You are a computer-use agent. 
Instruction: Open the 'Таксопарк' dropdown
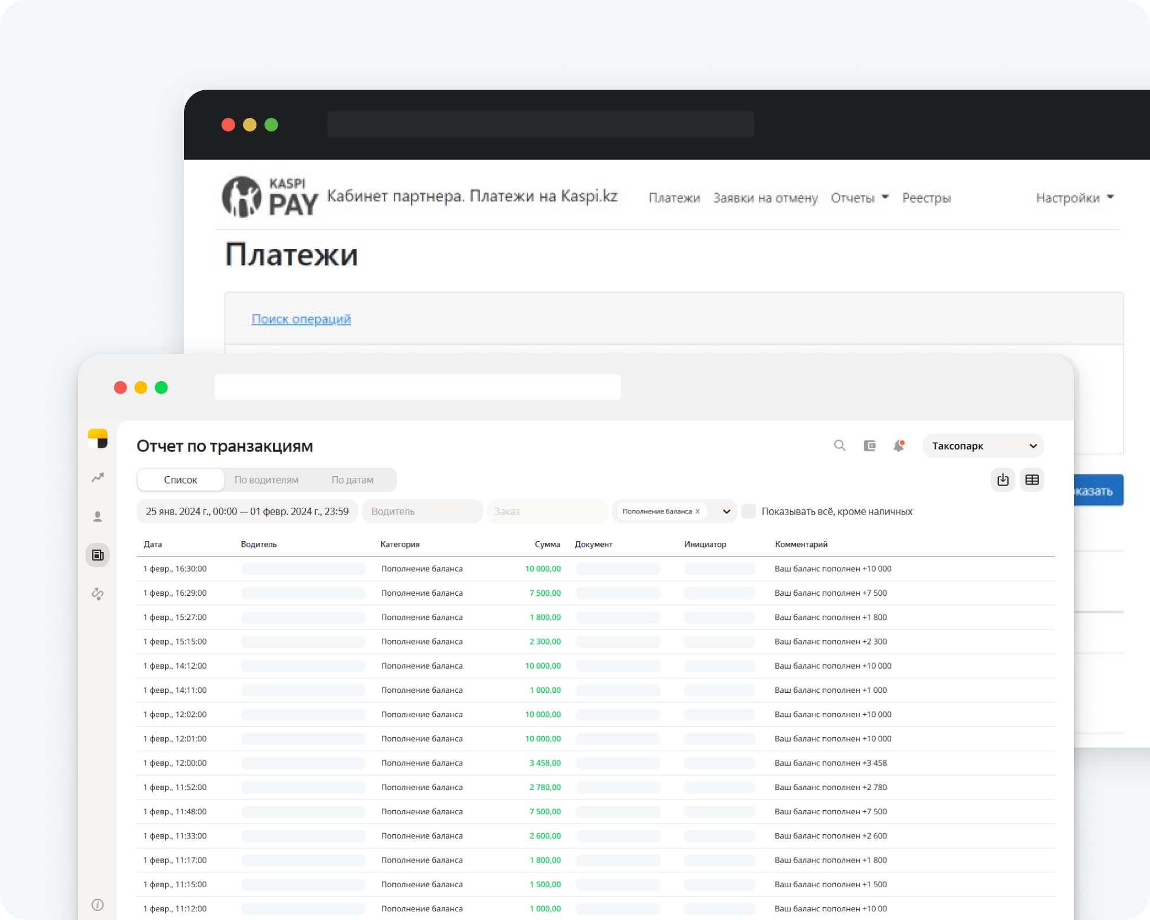point(983,446)
